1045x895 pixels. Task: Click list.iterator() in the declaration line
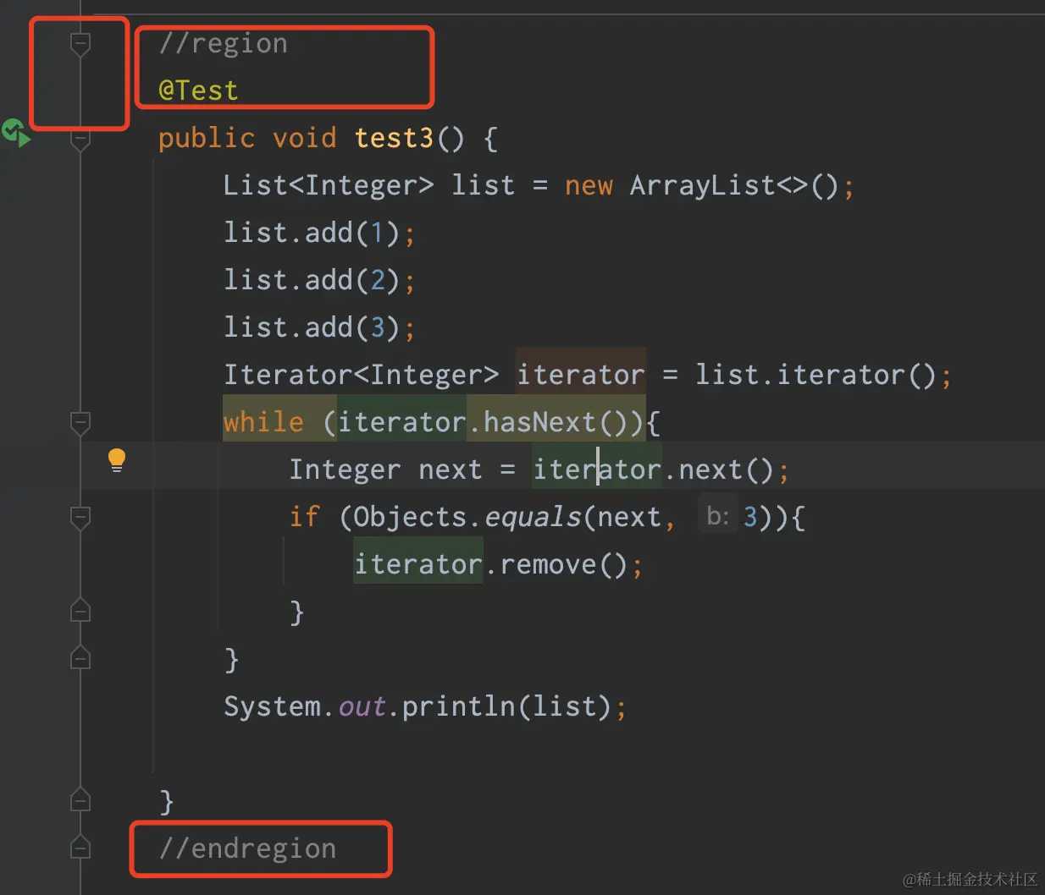click(x=816, y=375)
